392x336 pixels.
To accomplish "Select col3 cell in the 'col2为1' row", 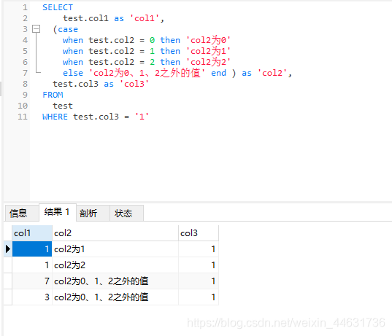I will [x=199, y=249].
